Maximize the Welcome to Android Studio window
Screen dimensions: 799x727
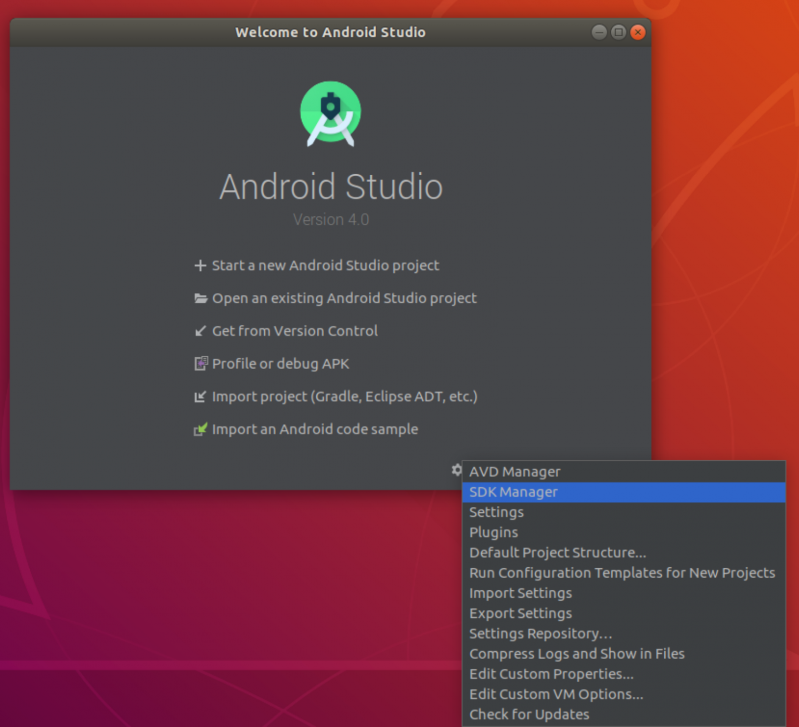(618, 32)
